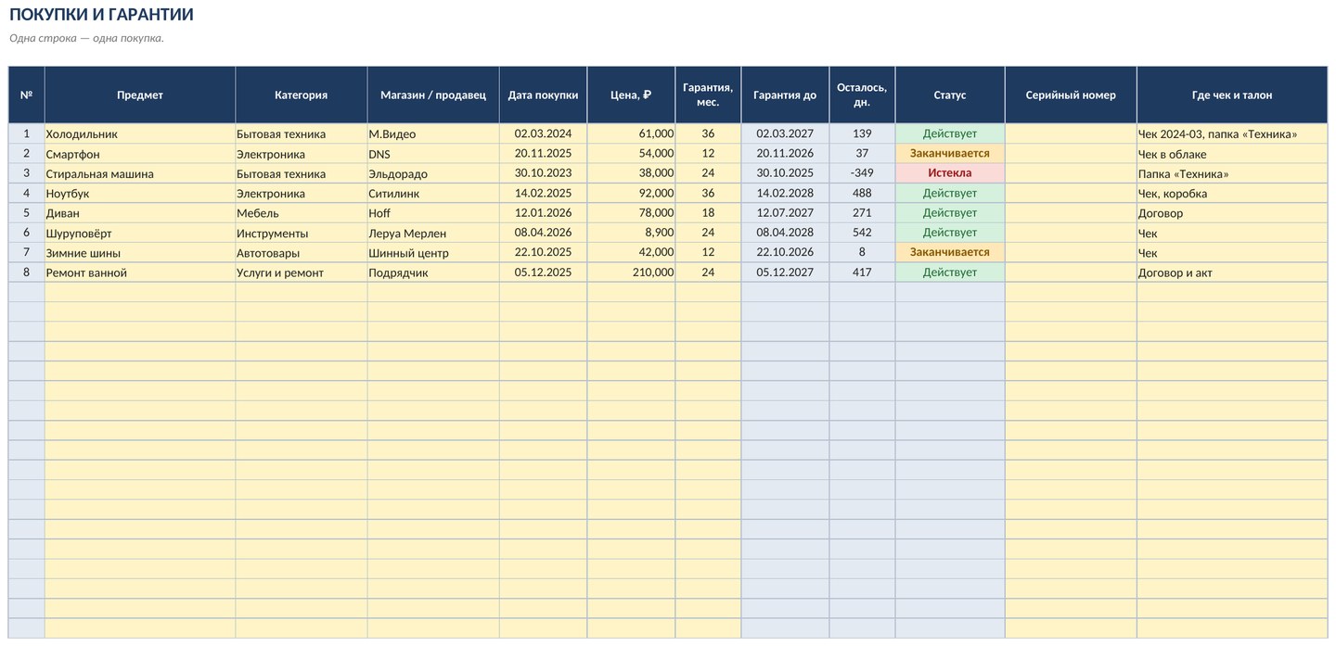
Task: Click the subtitle 'Одна строка — одна покупка.'
Action: click(86, 38)
